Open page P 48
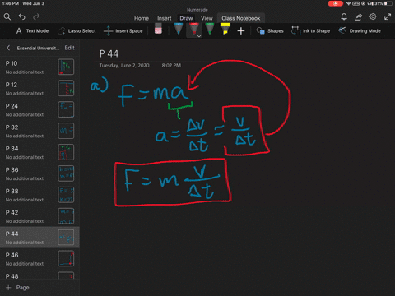This screenshot has height=296, width=395. tap(39, 275)
